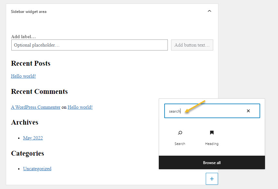Open the Uncategorized category link
The image size is (278, 189).
click(x=37, y=169)
